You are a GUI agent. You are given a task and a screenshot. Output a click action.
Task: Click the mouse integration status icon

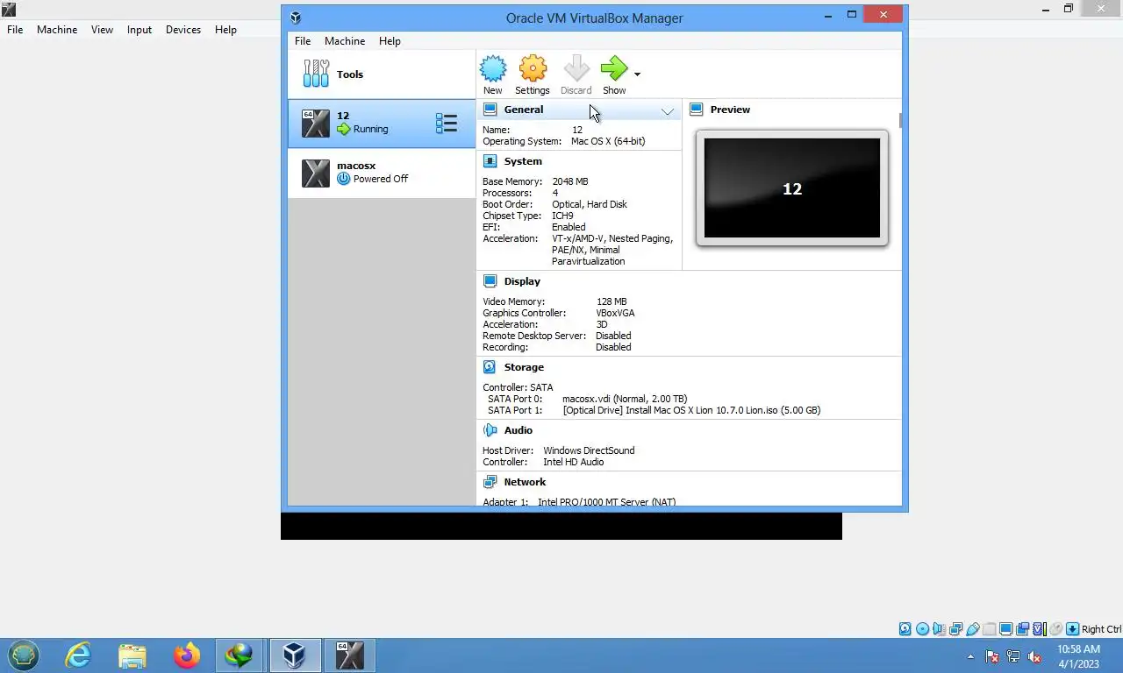click(x=1056, y=629)
